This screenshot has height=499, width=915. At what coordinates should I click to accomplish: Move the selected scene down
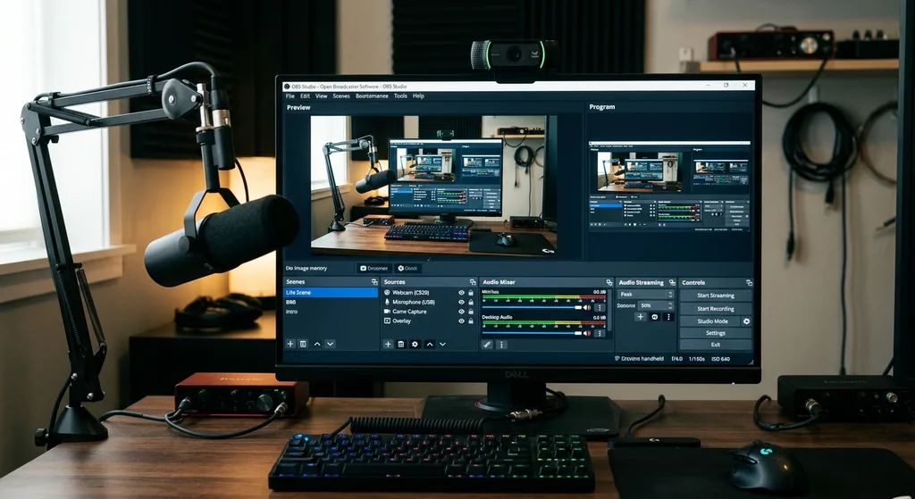pos(331,344)
